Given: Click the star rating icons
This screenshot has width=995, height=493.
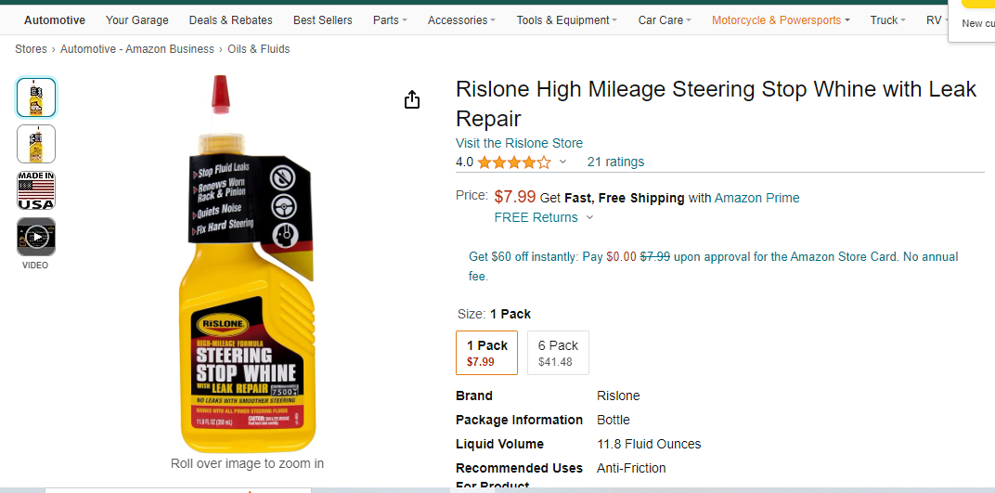Looking at the screenshot, I should (513, 162).
